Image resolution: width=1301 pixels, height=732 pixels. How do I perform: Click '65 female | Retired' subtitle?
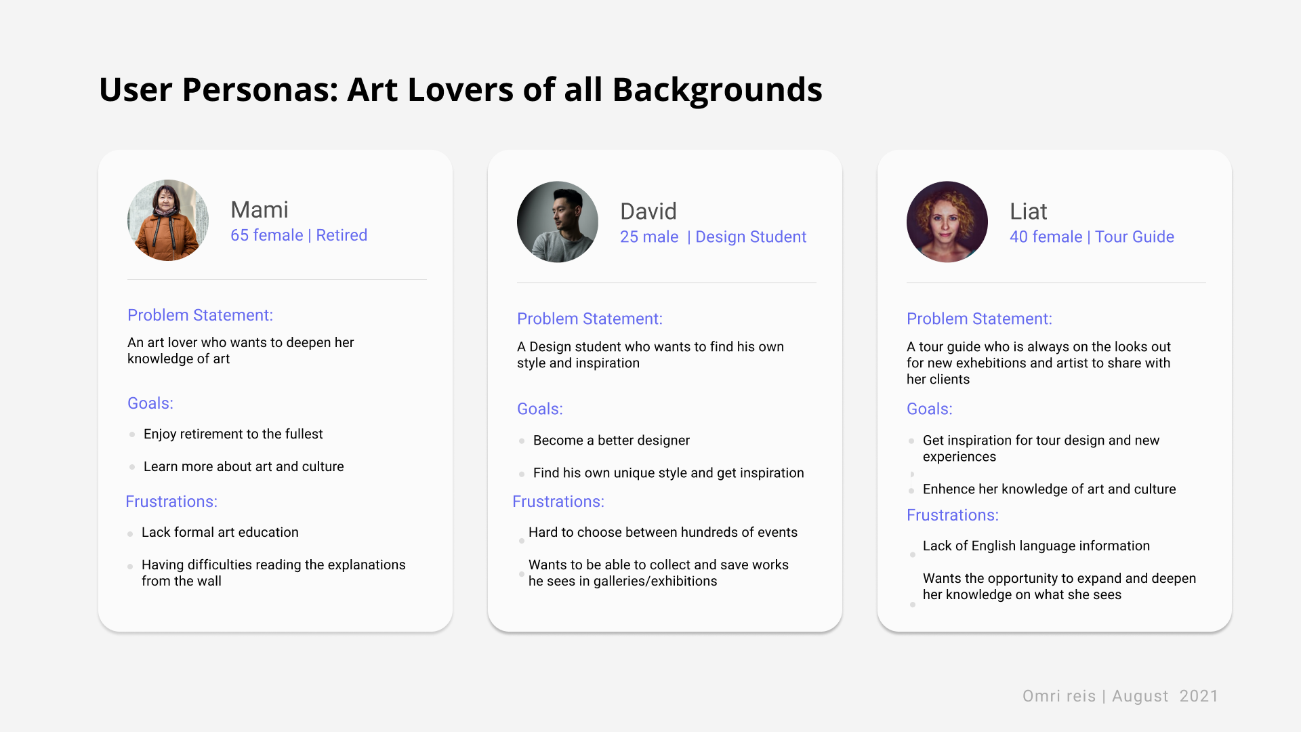pos(299,235)
